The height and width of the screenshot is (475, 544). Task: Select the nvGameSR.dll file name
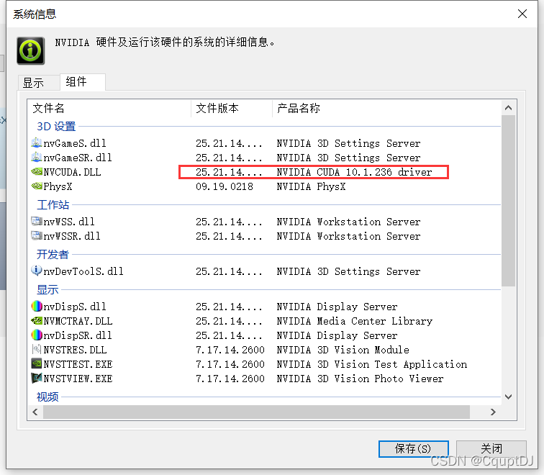[78, 158]
